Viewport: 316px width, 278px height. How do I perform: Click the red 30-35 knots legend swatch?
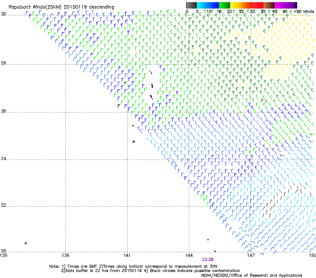coord(258,5)
